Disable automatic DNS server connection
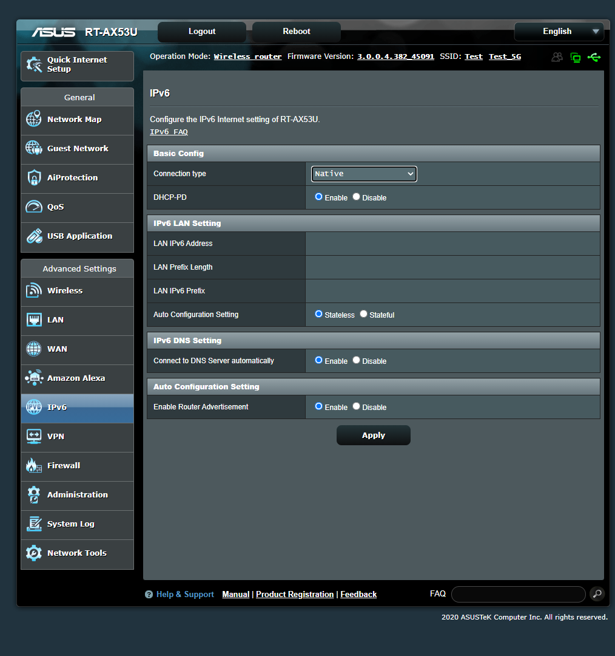Viewport: 615px width, 656px height. tap(357, 360)
